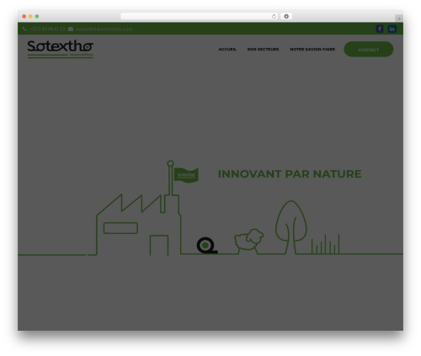Click the Sotextho innovation logo

coord(61,49)
